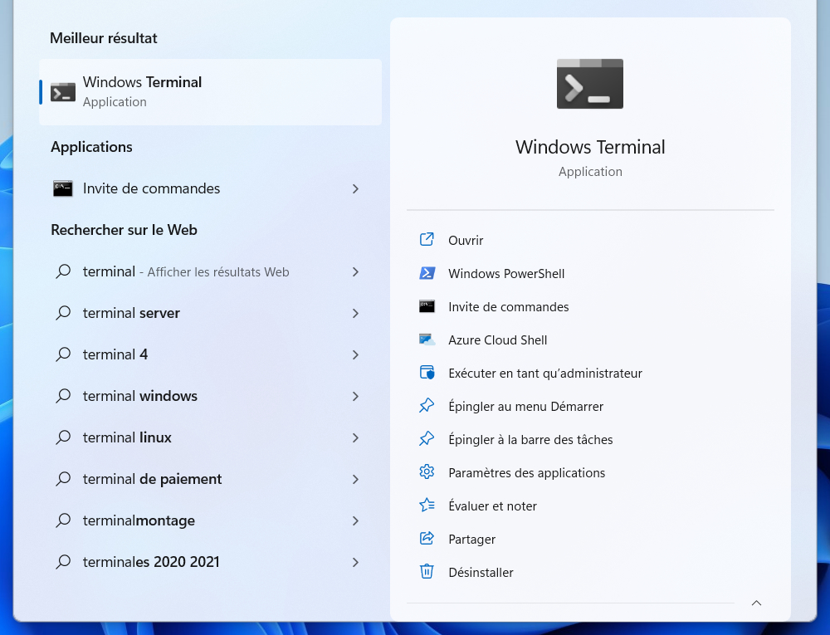The width and height of the screenshot is (830, 635).
Task: Click the gear icon for Paramètres des applications
Action: pyautogui.click(x=427, y=472)
